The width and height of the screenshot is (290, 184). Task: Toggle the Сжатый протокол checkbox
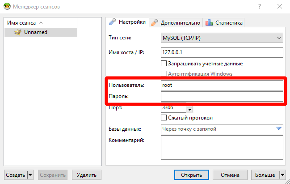164,118
